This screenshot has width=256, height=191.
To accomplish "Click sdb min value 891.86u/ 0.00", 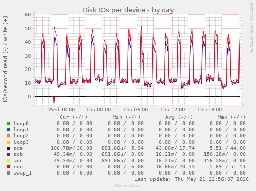I will coord(123,154).
